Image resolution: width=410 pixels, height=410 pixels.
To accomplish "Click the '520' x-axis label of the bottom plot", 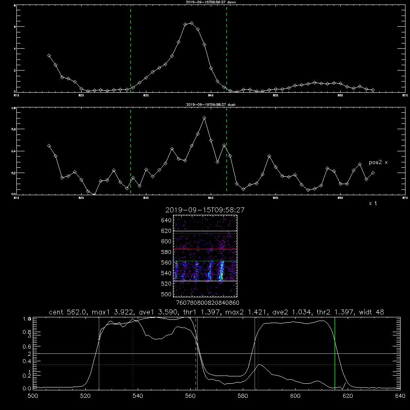I will 85,396.
